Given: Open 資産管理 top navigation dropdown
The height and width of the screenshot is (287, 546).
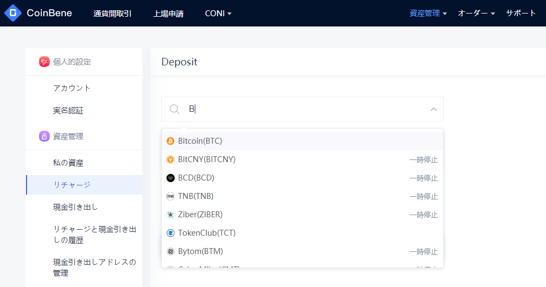Looking at the screenshot, I should coord(428,13).
